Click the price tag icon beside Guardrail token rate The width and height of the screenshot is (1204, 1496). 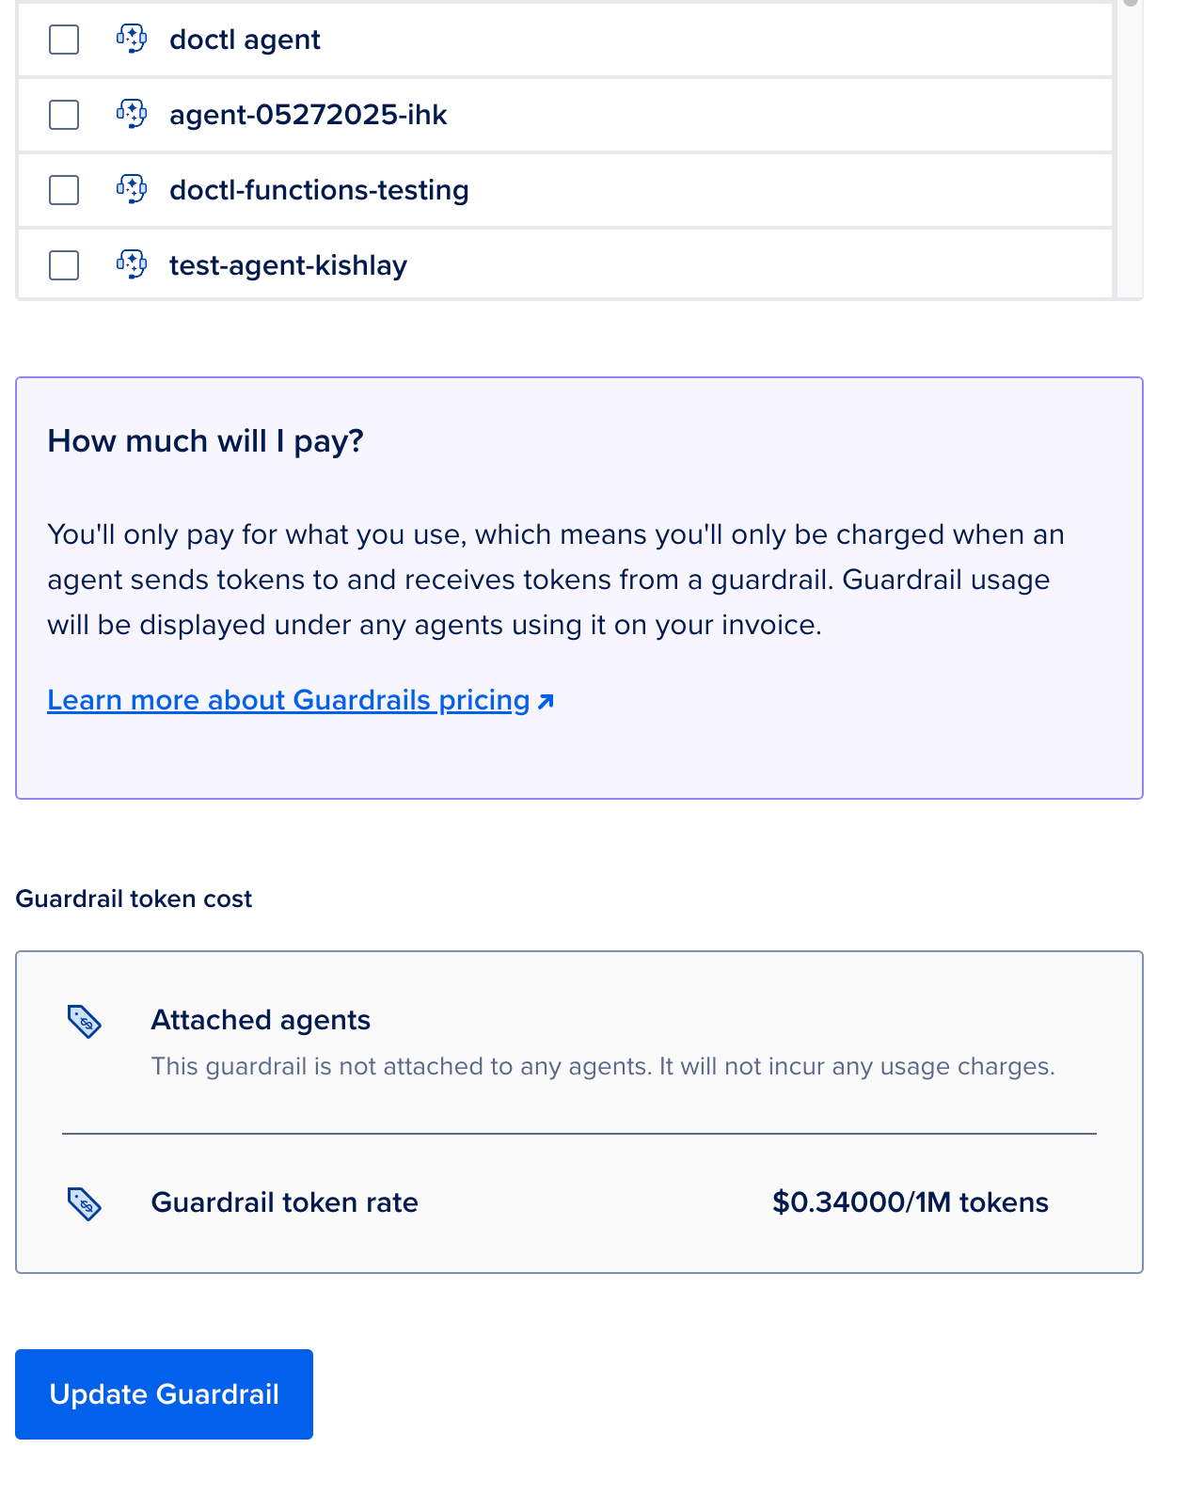click(x=85, y=1203)
